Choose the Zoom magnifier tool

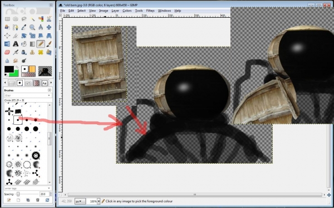[32, 27]
